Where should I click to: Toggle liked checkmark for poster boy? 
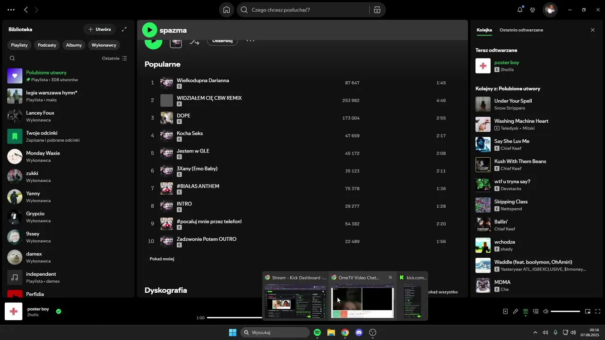pyautogui.click(x=59, y=311)
